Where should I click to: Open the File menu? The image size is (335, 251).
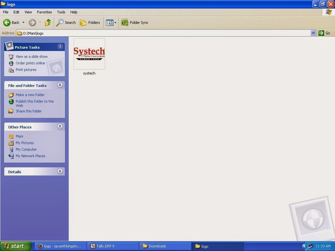(6, 12)
